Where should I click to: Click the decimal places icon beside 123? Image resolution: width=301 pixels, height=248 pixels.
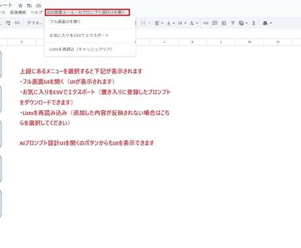pos(9,23)
